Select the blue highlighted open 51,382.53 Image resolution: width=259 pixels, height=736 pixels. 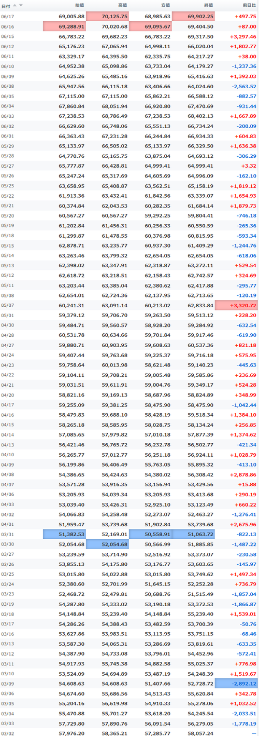[64, 534]
